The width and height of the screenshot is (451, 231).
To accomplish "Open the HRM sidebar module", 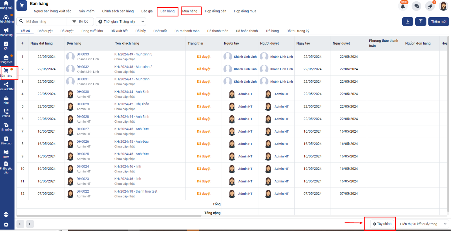I will pyautogui.click(x=6, y=154).
